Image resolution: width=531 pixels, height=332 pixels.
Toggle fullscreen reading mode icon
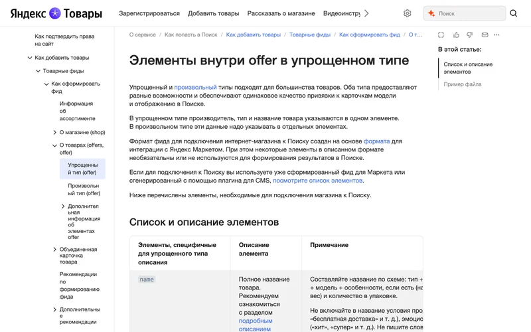[441, 35]
